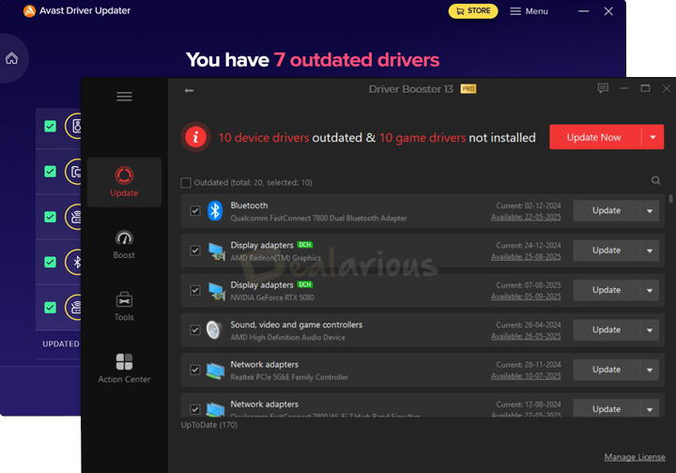The height and width of the screenshot is (473, 676).
Task: Open dropdown beside Realtek adapter Update button
Action: [650, 370]
